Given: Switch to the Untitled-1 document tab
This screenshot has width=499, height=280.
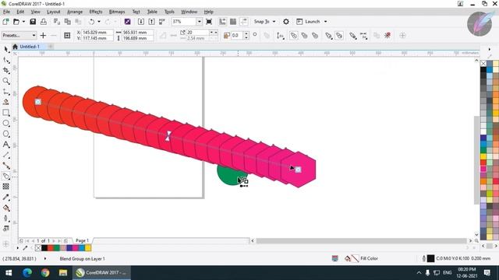Looking at the screenshot, I should 30,47.
